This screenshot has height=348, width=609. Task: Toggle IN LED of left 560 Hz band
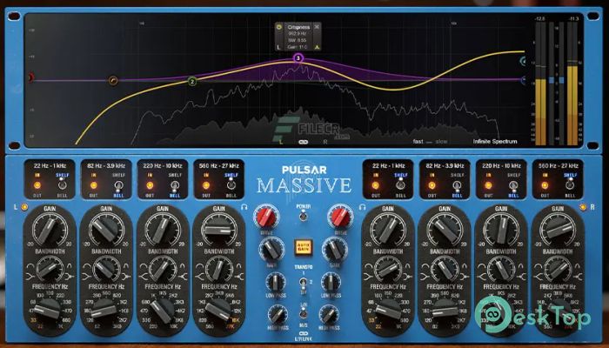(x=206, y=185)
